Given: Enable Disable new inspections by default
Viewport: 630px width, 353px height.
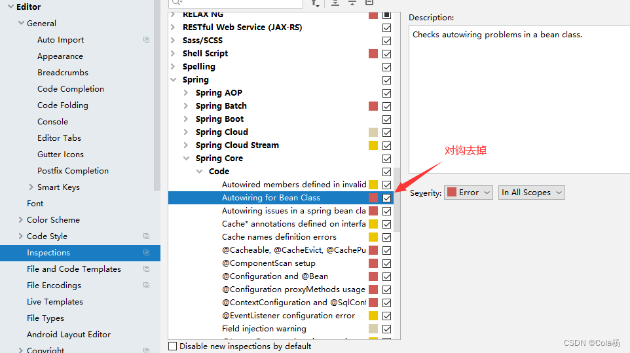Looking at the screenshot, I should 173,346.
